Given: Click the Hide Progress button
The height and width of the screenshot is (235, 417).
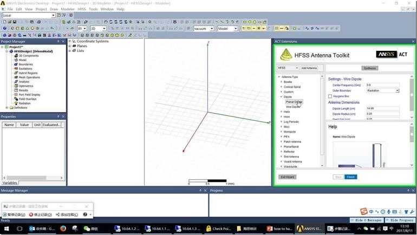Looking at the screenshot, I should (x=402, y=220).
